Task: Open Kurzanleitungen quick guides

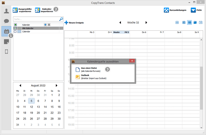Action: click(175, 10)
